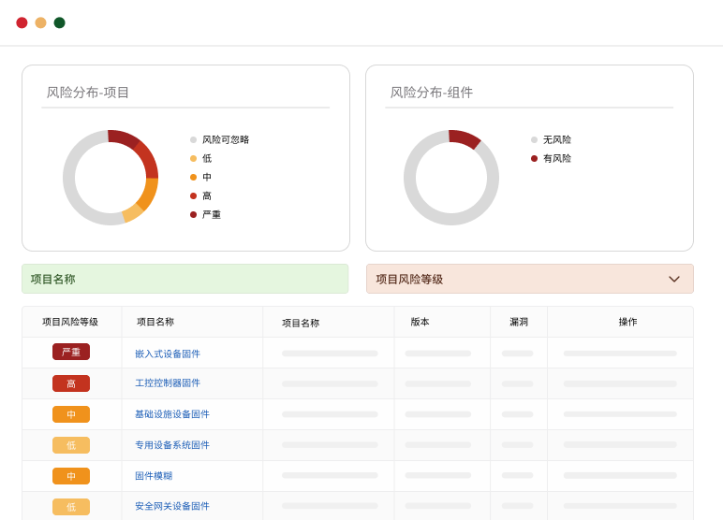This screenshot has height=520, width=723.
Task: Toggle the 严重 legend entry
Action: coord(211,214)
